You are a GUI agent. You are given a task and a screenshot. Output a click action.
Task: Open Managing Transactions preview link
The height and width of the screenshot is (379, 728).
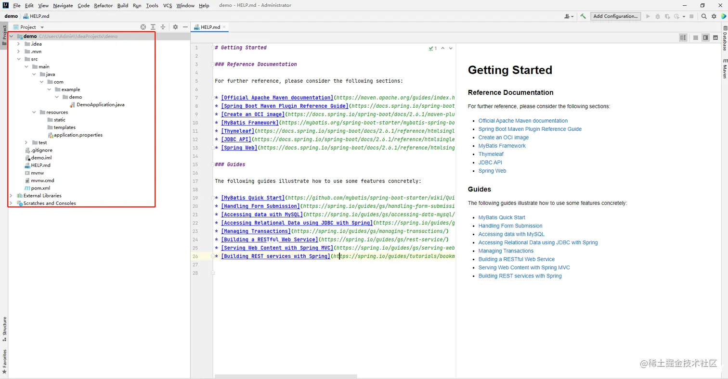pyautogui.click(x=506, y=251)
